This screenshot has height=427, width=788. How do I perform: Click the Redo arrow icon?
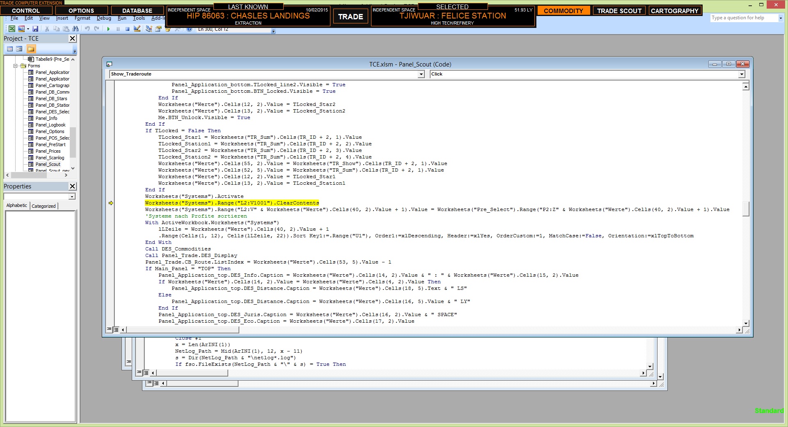tap(97, 29)
